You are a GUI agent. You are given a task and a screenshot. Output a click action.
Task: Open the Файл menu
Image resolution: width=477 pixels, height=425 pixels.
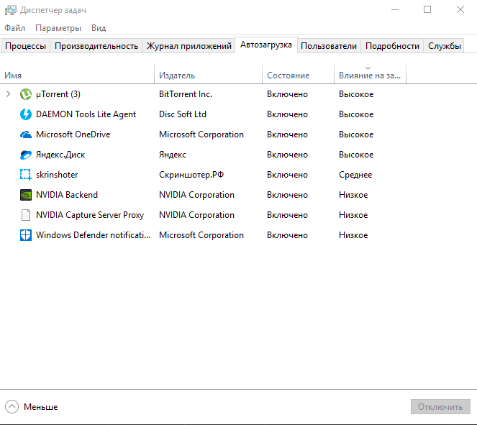click(14, 28)
